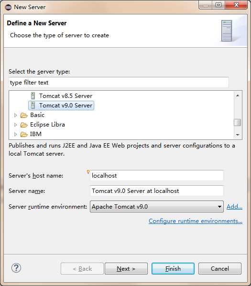251x286 pixels.
Task: Click the Tomcat v8.5 Server icon
Action: click(x=33, y=96)
